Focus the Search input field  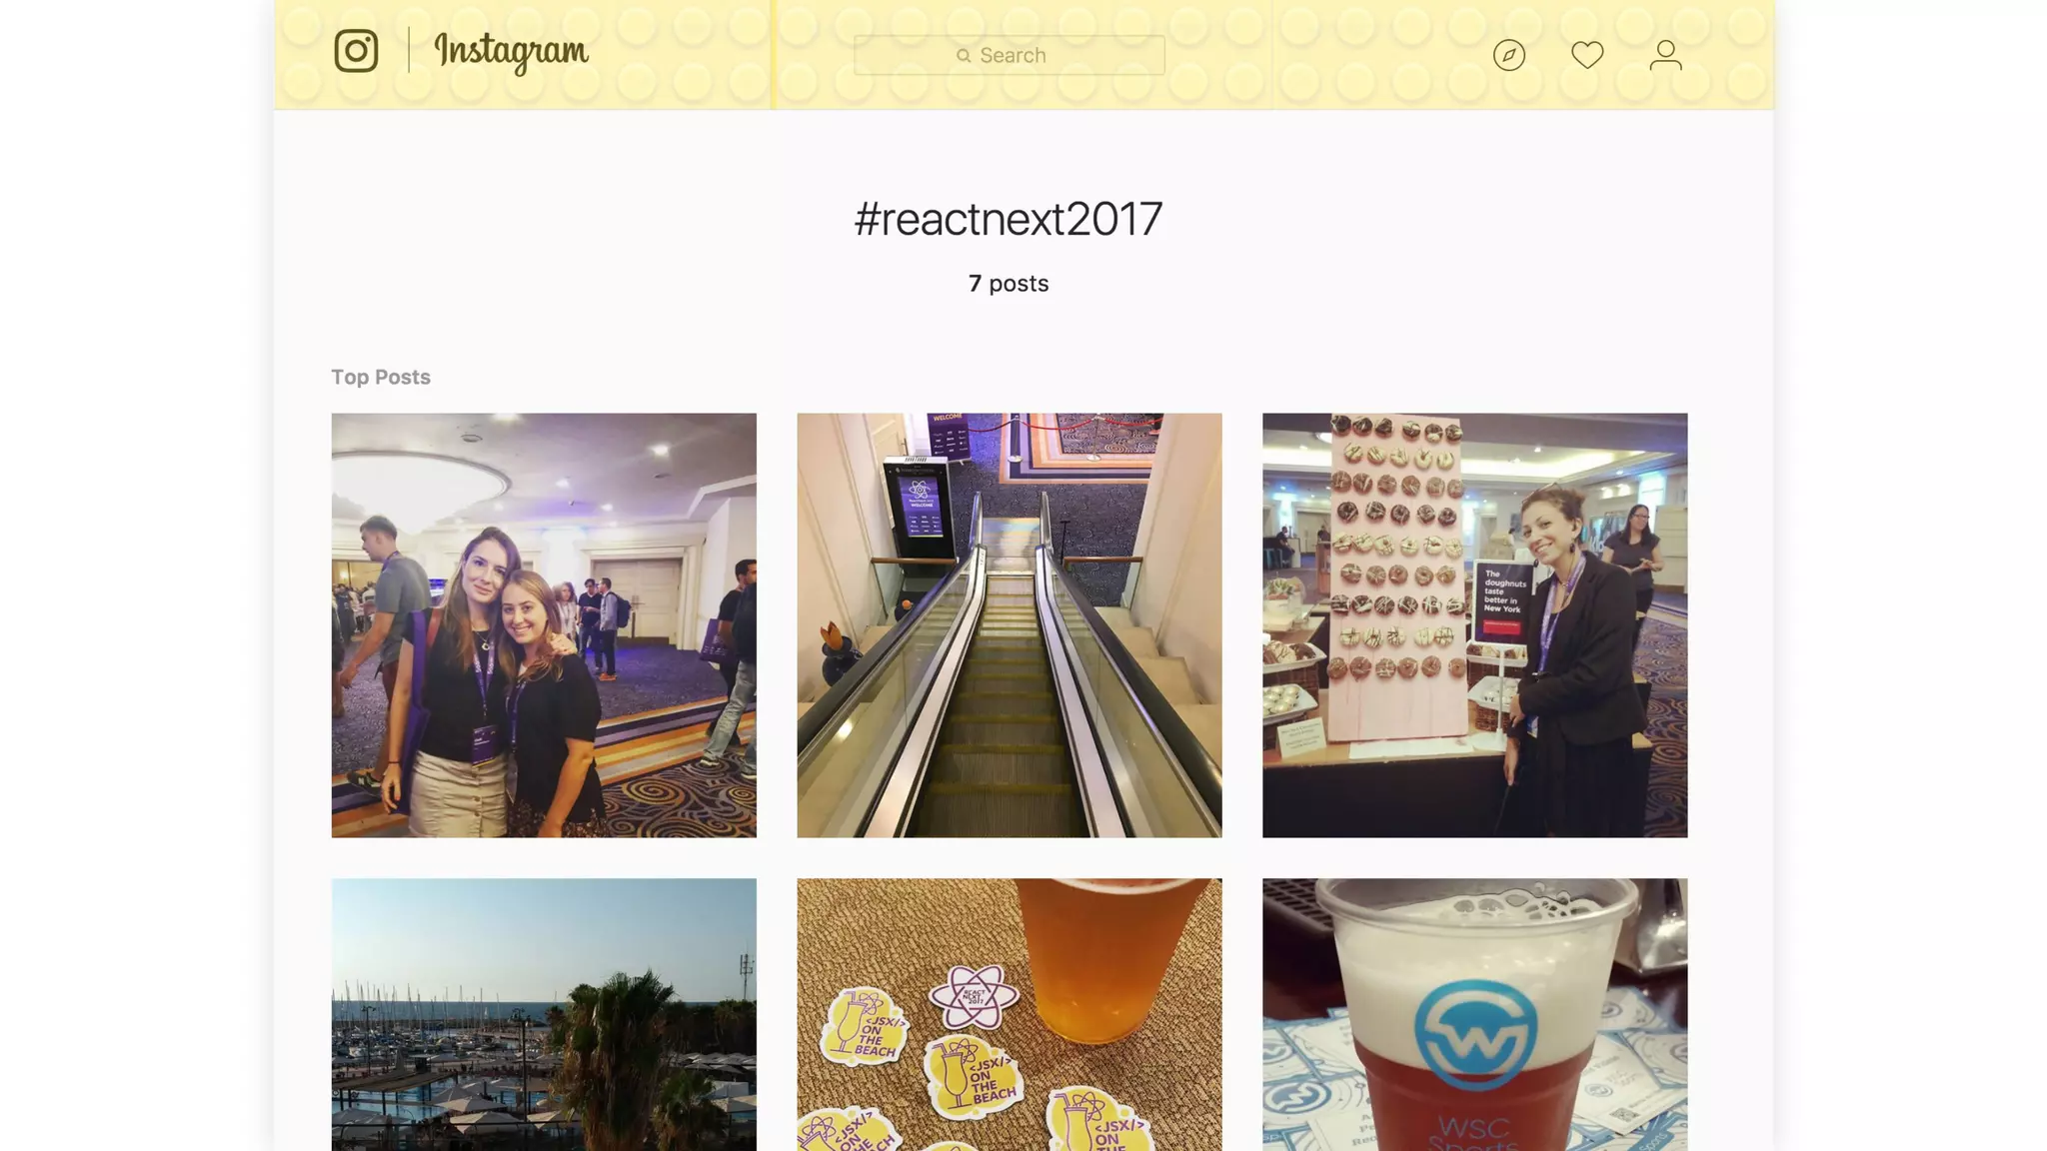pyautogui.click(x=1009, y=55)
